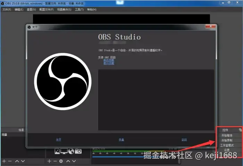Remove the selected source with minus icon
The image size is (243, 166).
pyautogui.click(x=55, y=161)
